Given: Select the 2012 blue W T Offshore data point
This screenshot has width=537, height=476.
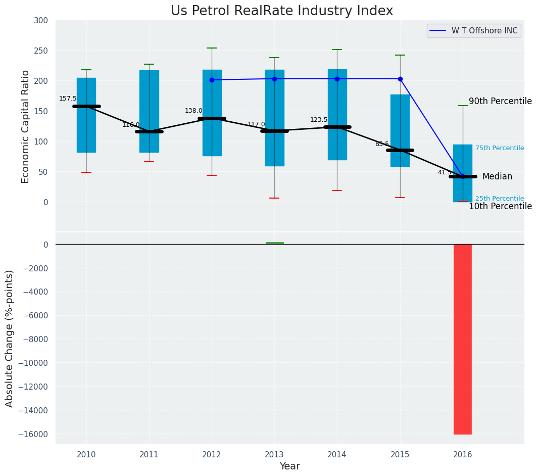Looking at the screenshot, I should coord(212,80).
